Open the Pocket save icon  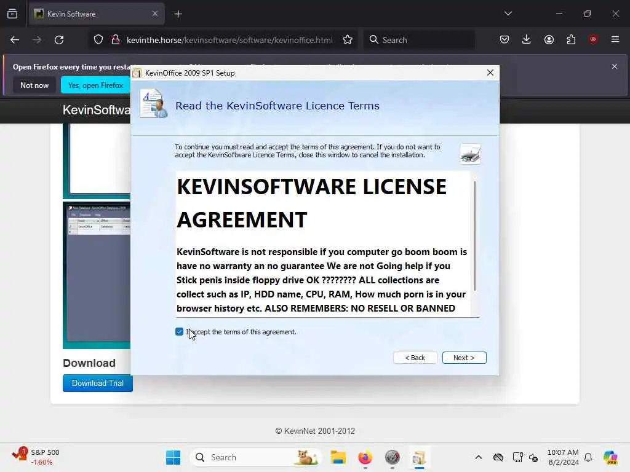click(x=504, y=39)
